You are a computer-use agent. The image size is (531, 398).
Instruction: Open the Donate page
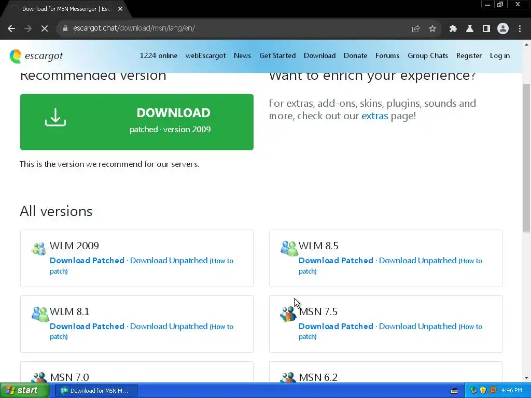coord(355,56)
